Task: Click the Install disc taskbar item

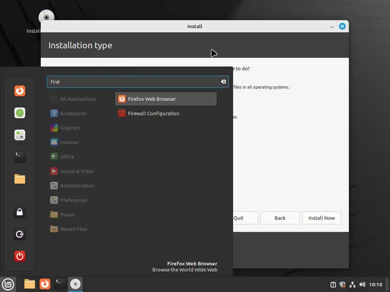Action: pos(75,284)
